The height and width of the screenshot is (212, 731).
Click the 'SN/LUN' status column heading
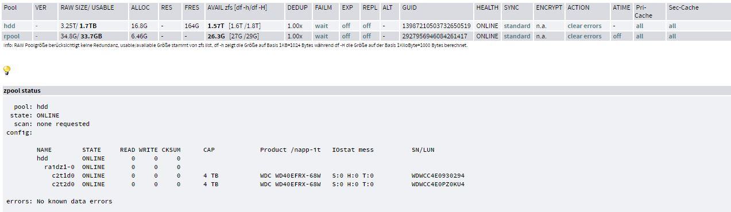(423, 150)
